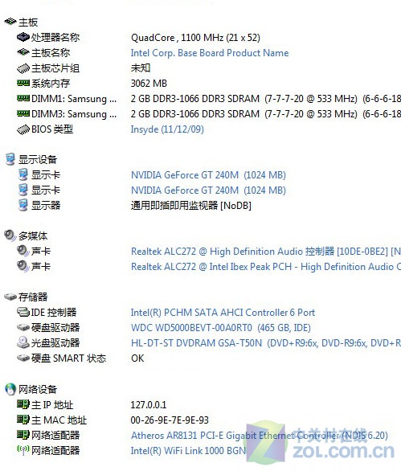Click the 处理器名称 CPU chip icon
Screen dimensions: 401x471
(x=23, y=37)
